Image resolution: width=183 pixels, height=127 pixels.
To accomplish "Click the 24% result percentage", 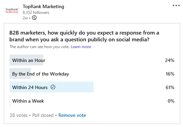I will [x=169, y=60].
